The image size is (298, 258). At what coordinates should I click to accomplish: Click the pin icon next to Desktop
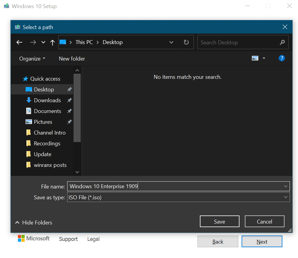point(70,89)
